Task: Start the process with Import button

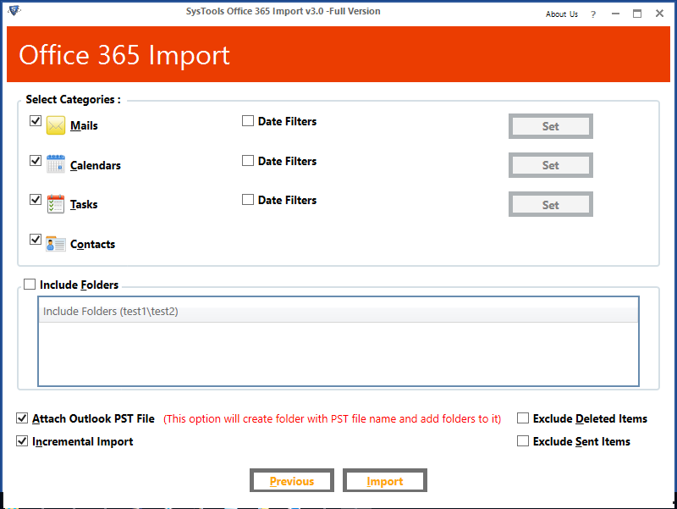Action: (x=385, y=480)
